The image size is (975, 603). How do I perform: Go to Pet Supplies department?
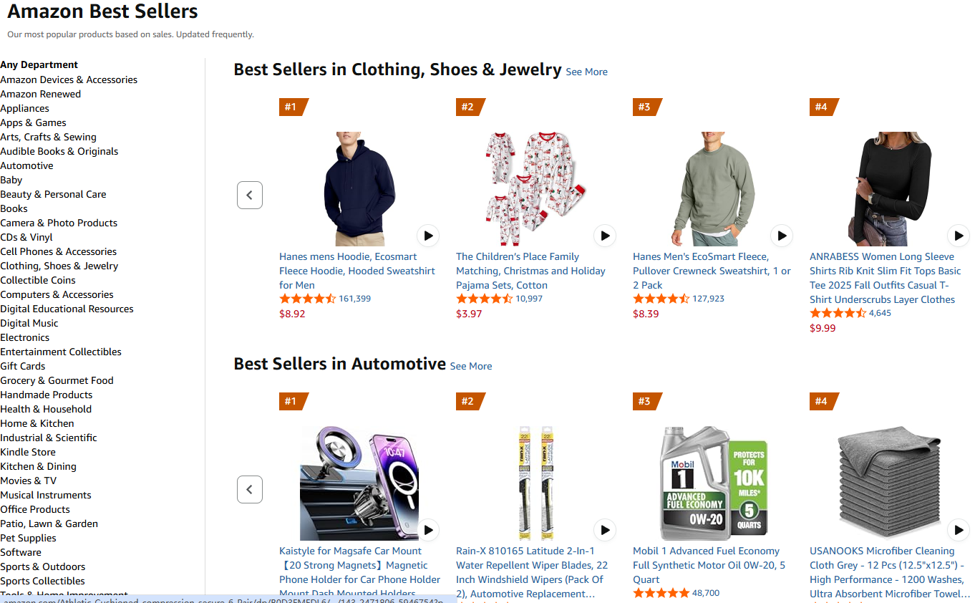click(29, 538)
